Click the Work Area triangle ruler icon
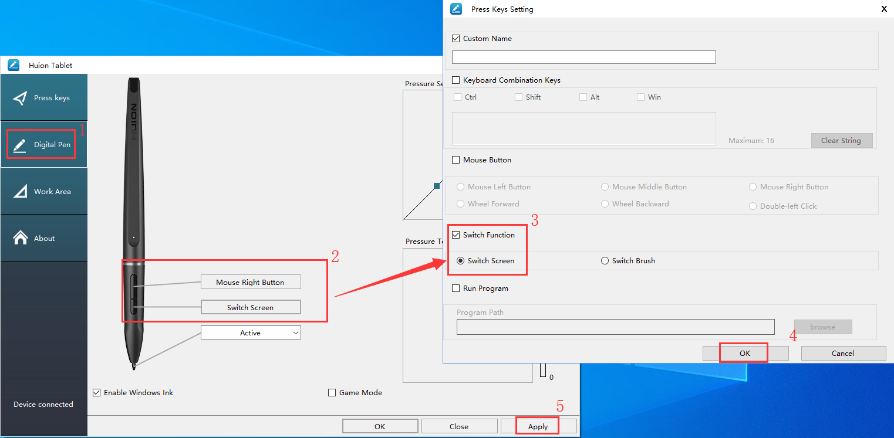This screenshot has width=894, height=438. (x=21, y=192)
